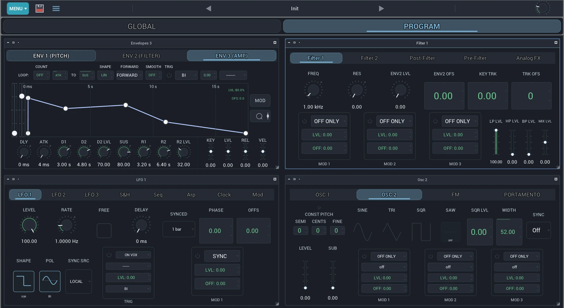This screenshot has width=564, height=308.
Task: Maximize the Filter 1 panel
Action: coord(556,43)
